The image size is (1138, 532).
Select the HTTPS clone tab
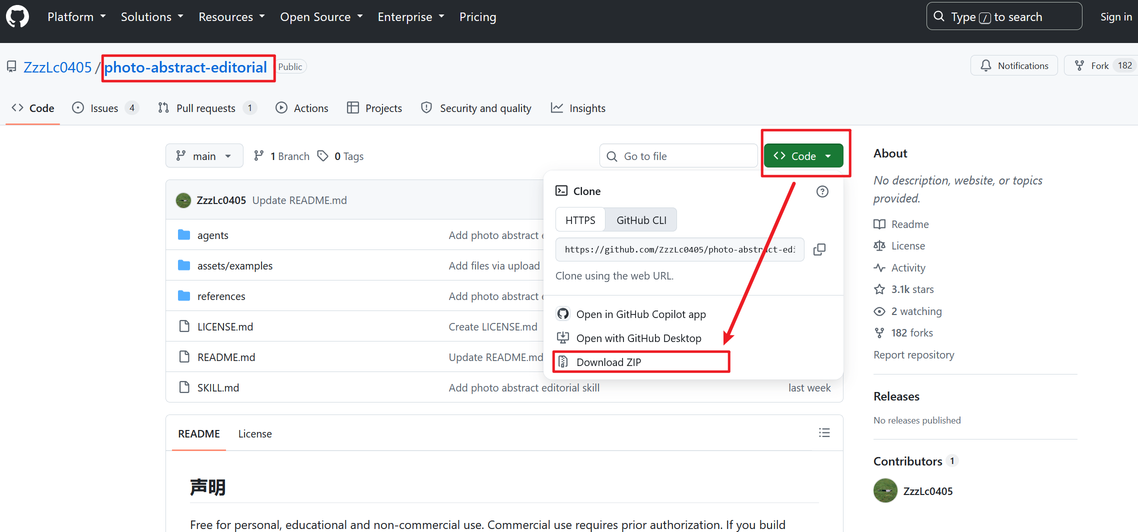580,220
